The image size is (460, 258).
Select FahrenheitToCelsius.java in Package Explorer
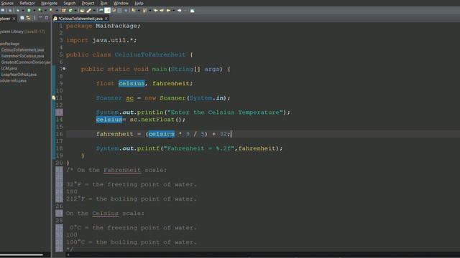[22, 56]
